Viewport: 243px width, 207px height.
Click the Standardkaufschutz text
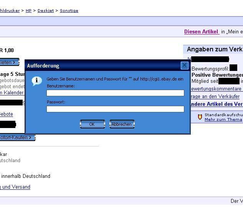(224, 115)
